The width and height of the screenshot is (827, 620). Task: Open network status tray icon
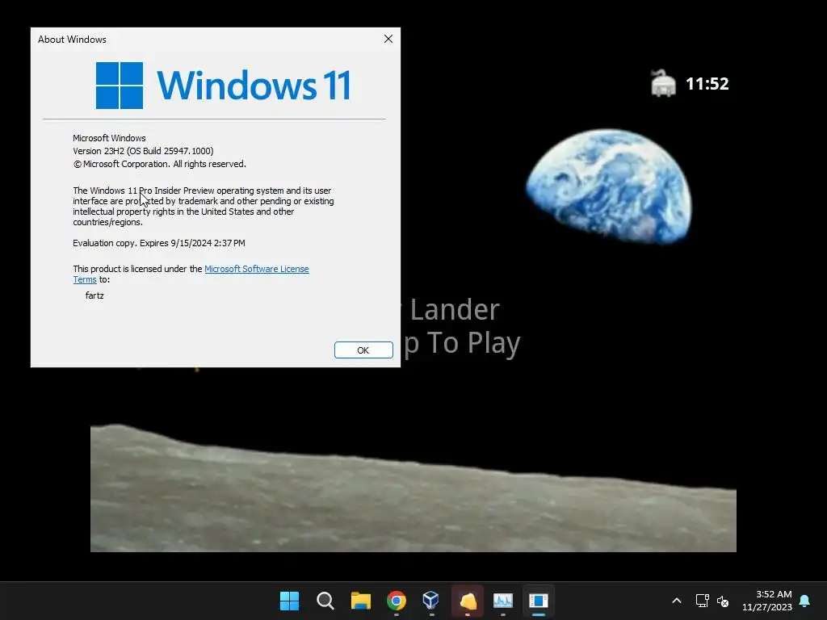702,601
